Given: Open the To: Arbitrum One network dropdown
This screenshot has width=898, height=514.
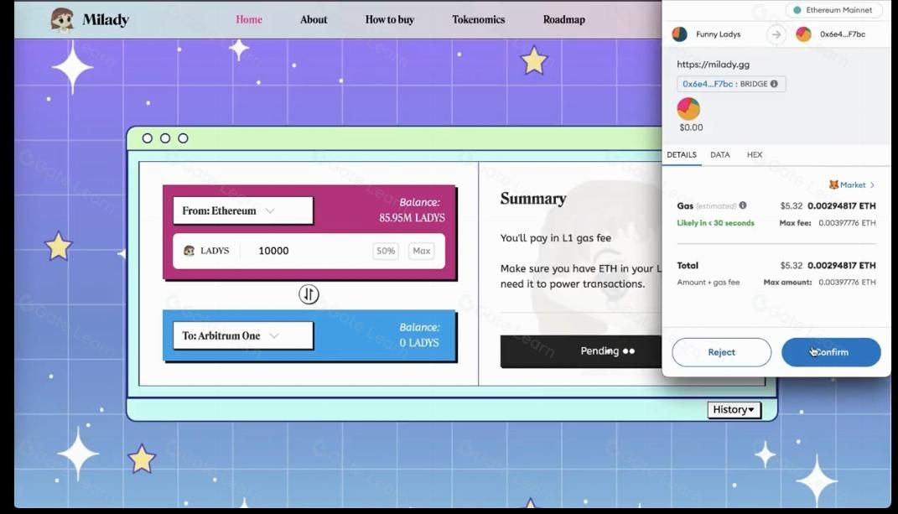Looking at the screenshot, I should [243, 335].
